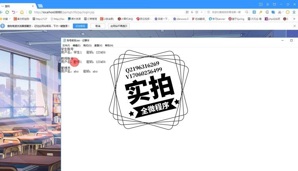
Task: Open Notepad 文件(F) menu
Action: coord(66,46)
